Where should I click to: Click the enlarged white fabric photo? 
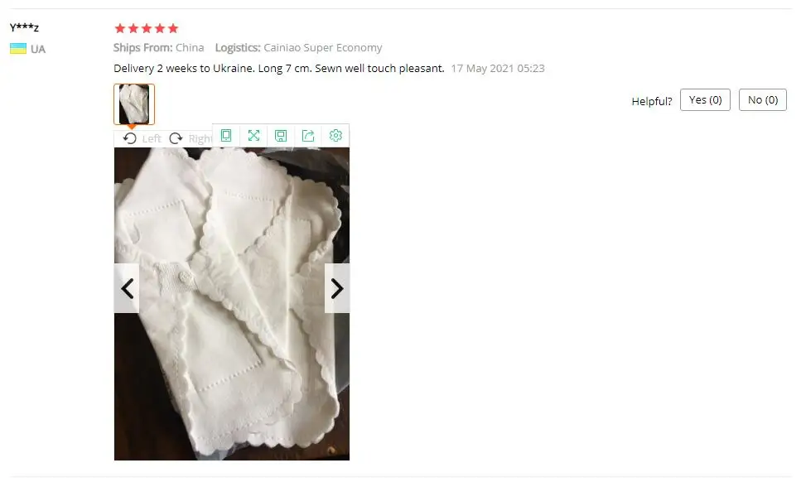pos(232,304)
